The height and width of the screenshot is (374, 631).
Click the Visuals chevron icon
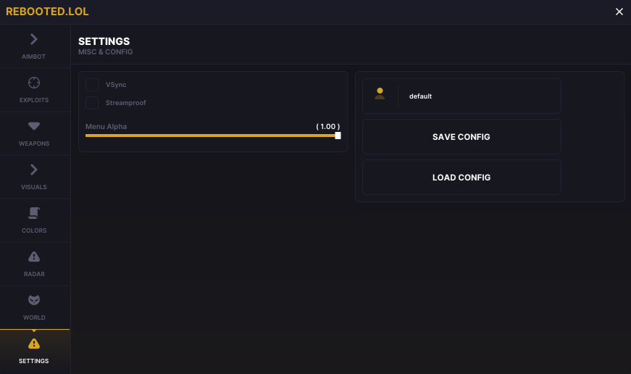click(34, 170)
